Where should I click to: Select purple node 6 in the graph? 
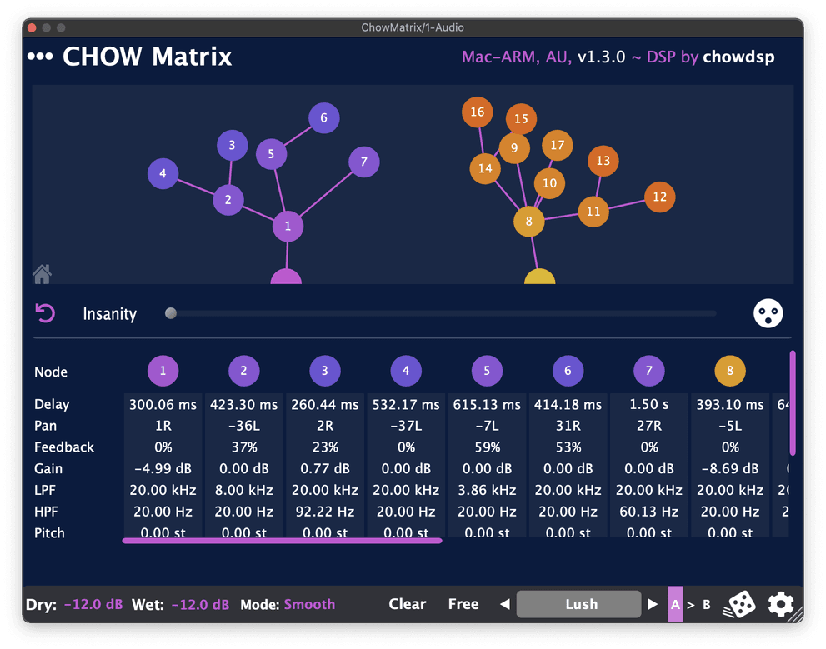pos(324,117)
